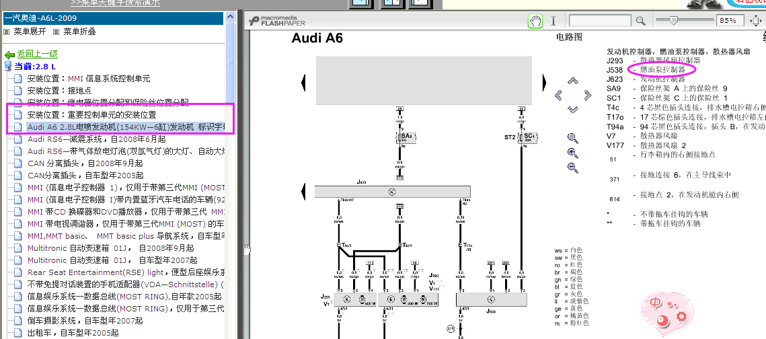Open MMI 带内置蓝牙汽车电话的车辆 entry

tap(126, 200)
